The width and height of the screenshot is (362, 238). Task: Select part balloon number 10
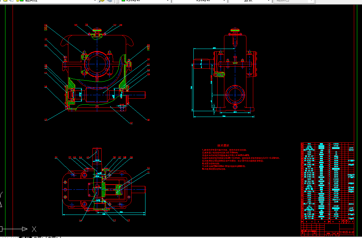pyautogui.click(x=148, y=168)
